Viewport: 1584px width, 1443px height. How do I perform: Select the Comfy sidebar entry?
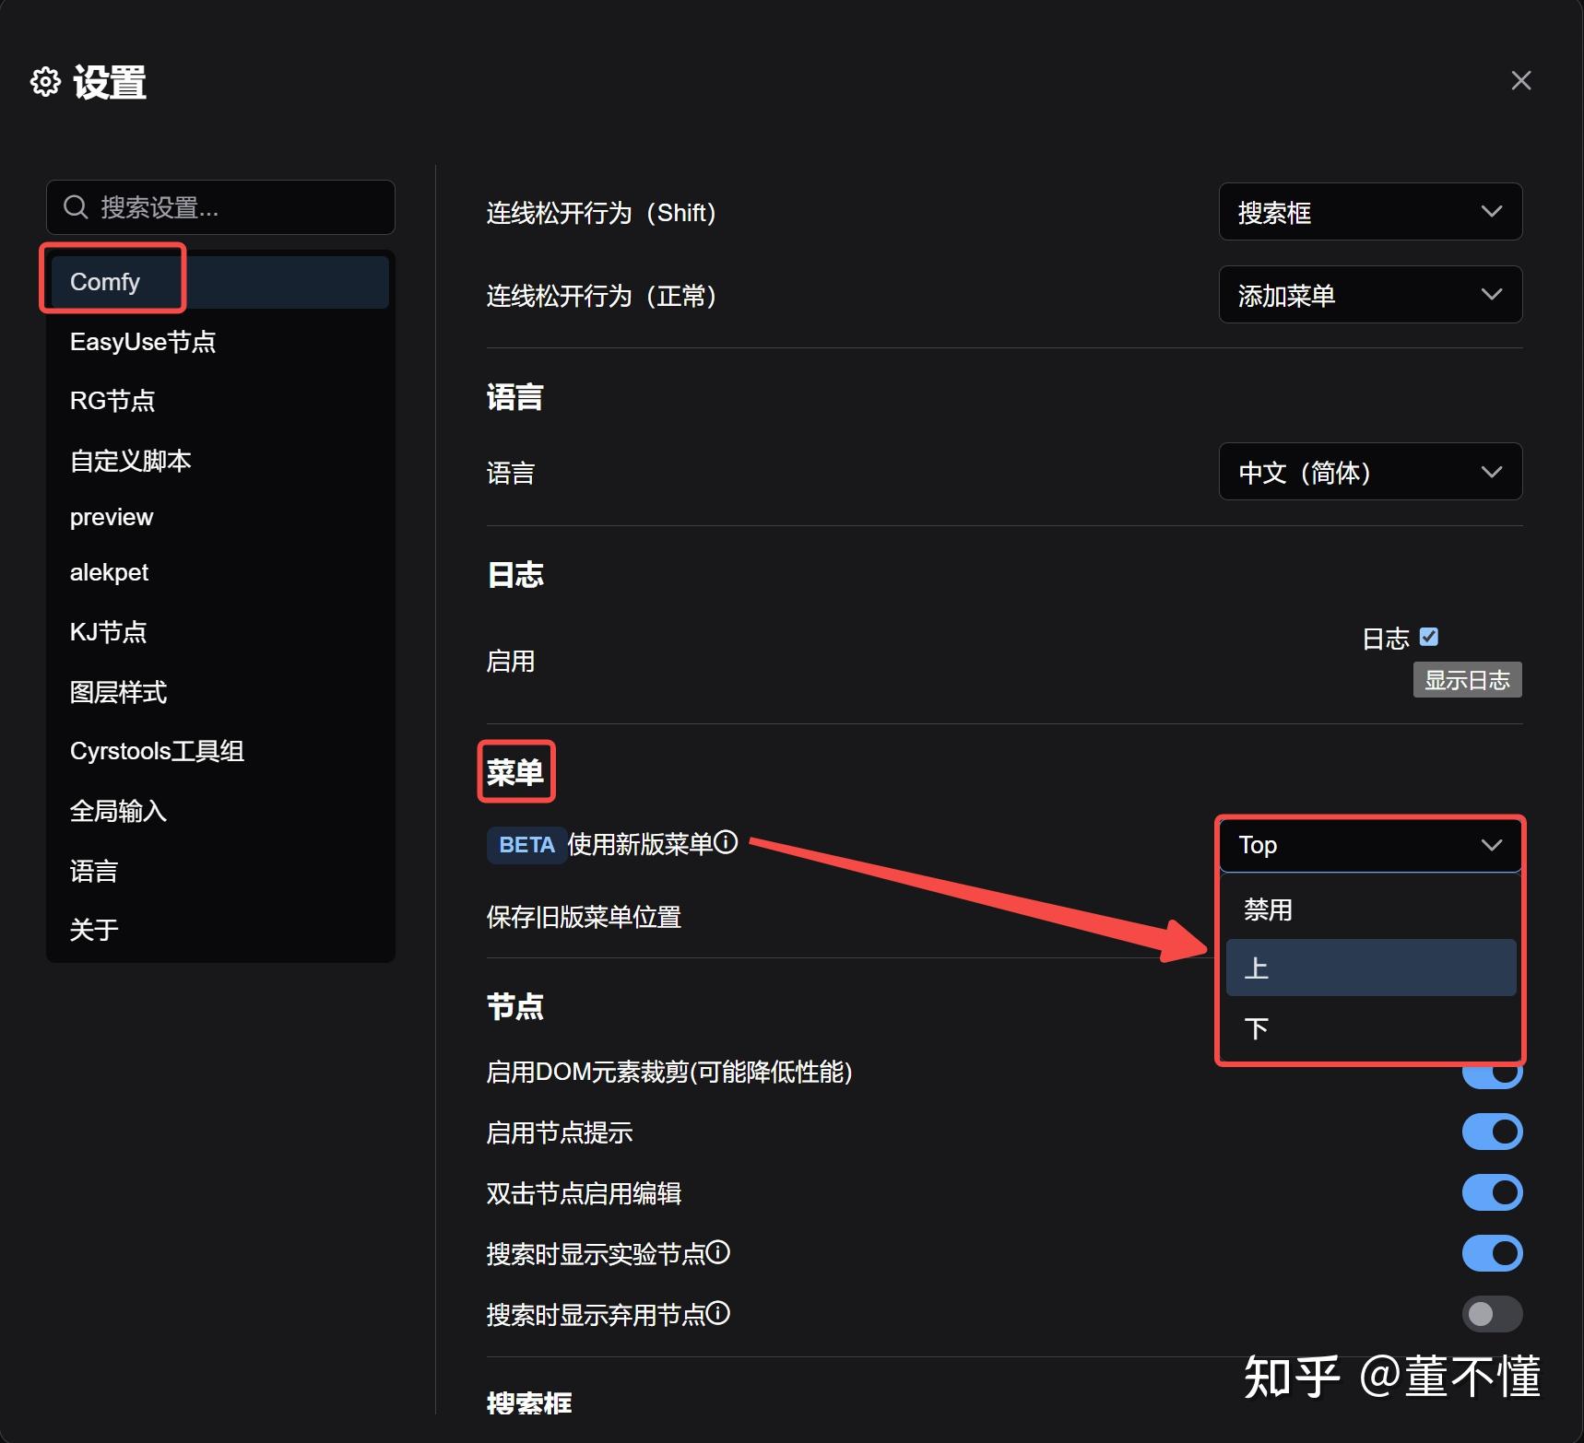104,281
